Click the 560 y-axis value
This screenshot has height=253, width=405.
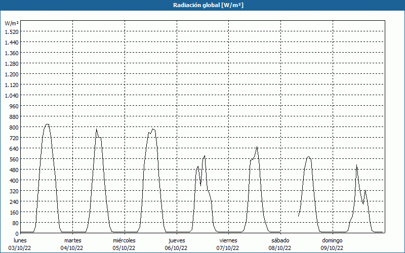click(14, 159)
